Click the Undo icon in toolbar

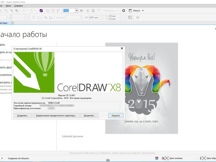(x=23, y=11)
